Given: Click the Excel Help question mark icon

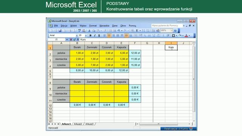Looking at the screenshot, I should [x=175, y=31].
